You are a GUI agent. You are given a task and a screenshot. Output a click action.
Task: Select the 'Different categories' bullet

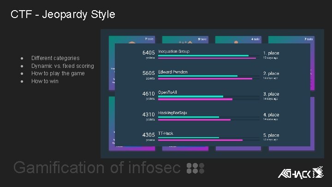pyautogui.click(x=55, y=58)
